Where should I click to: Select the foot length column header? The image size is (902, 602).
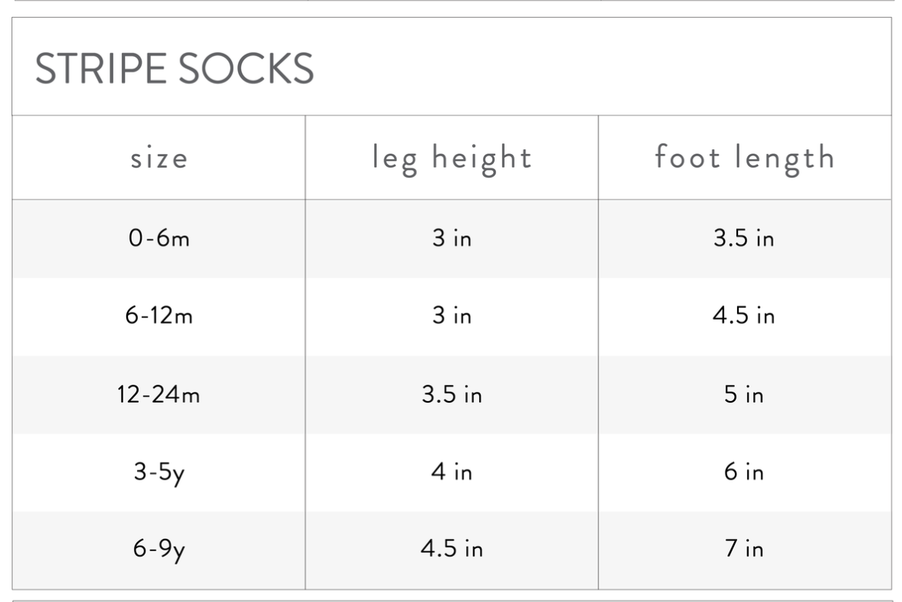(x=745, y=158)
